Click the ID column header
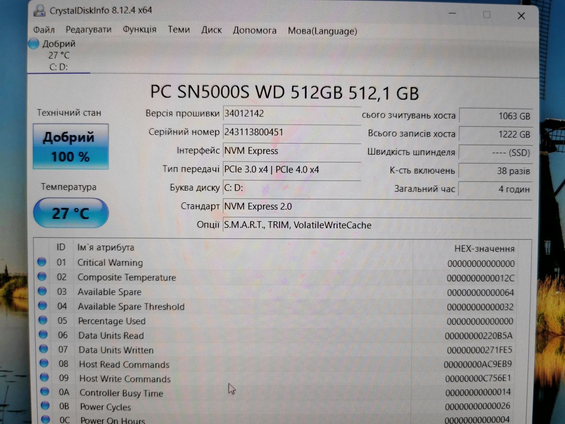The width and height of the screenshot is (565, 424). point(61,247)
